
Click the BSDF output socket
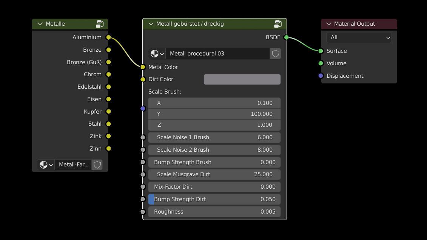tap(286, 37)
